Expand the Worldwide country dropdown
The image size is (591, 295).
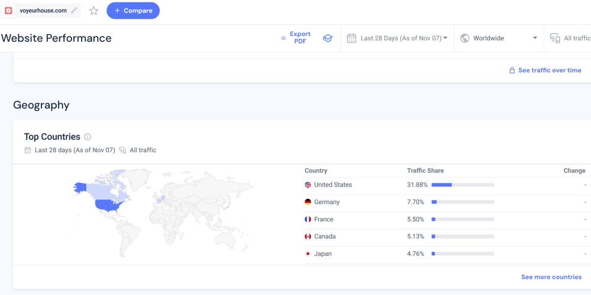[x=535, y=38]
